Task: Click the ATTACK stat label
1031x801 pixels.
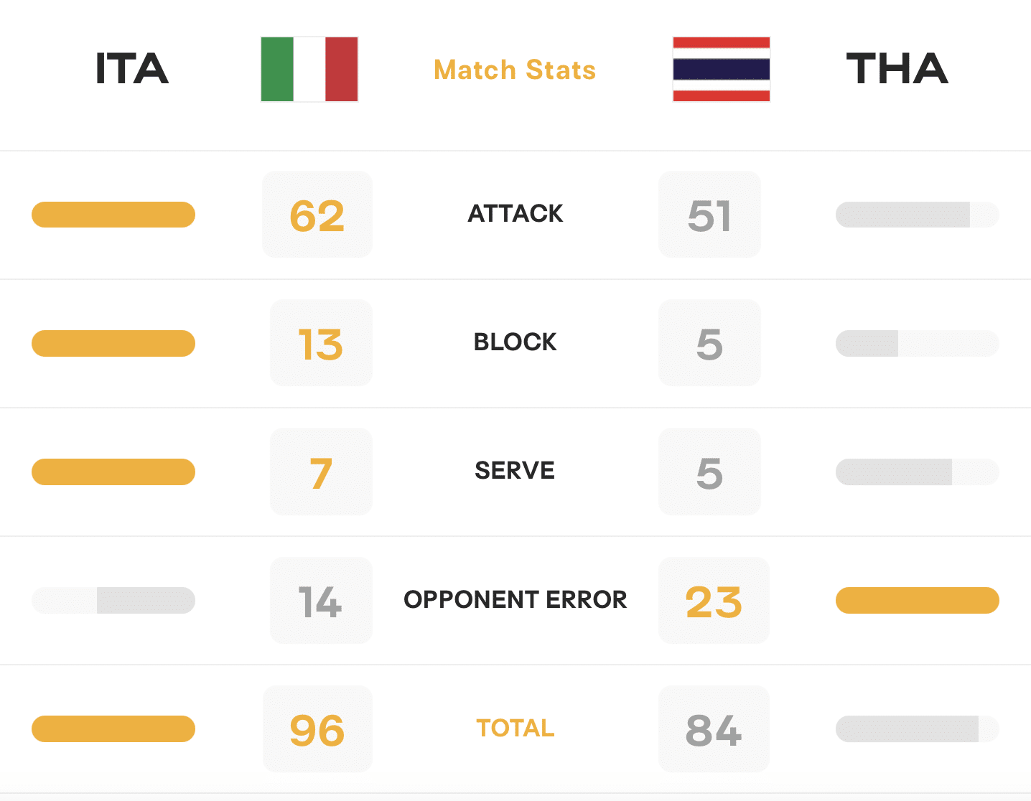Action: 515,214
